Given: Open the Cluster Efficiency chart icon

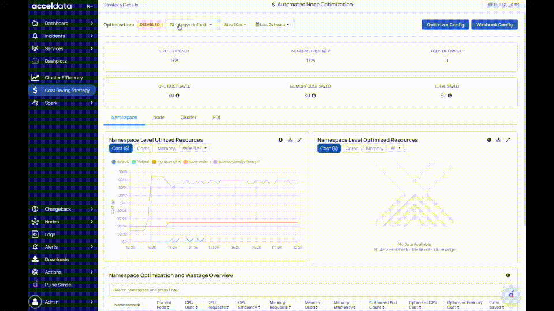Looking at the screenshot, I should [x=35, y=78].
